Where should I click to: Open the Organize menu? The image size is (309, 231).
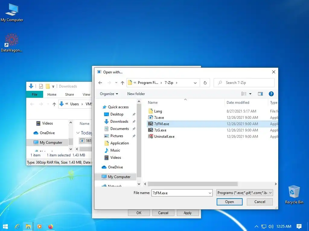tap(109, 94)
